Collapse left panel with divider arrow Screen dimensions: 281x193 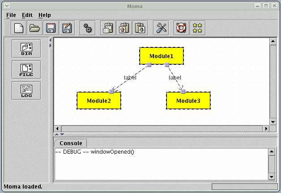[50, 40]
